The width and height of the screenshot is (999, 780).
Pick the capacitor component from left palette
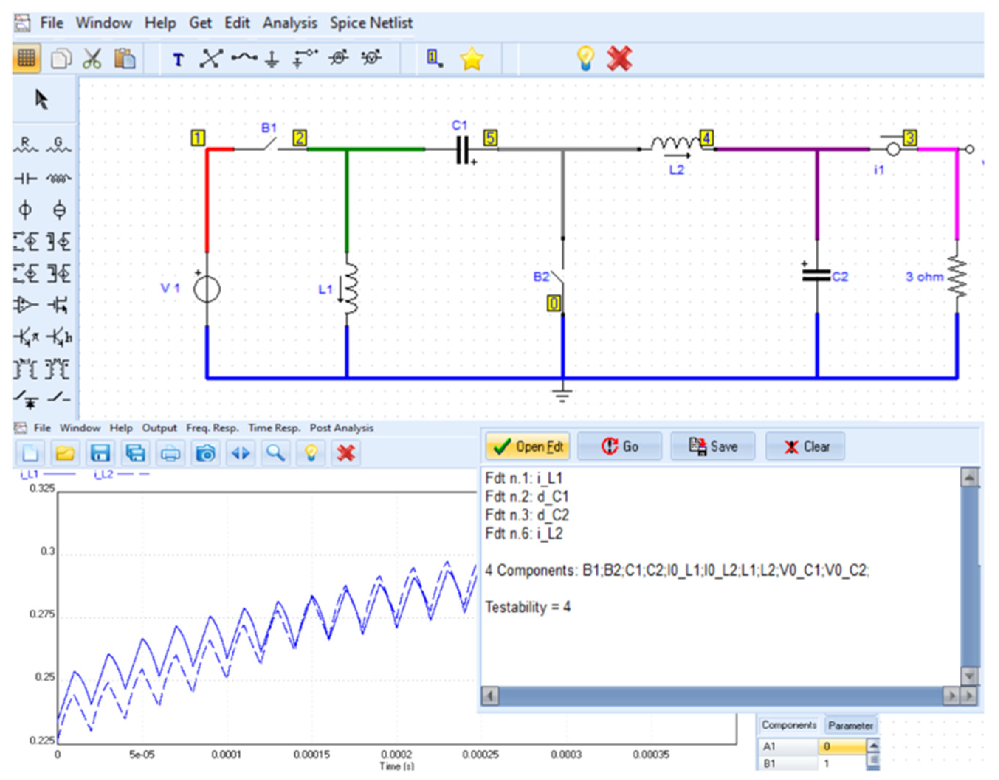coord(25,179)
